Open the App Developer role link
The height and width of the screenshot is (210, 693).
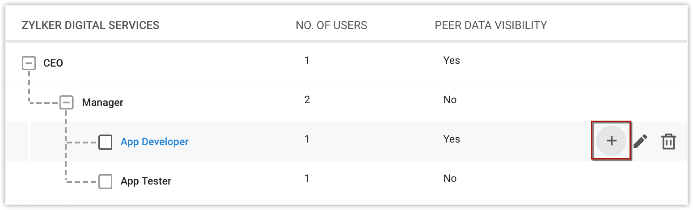tap(155, 142)
